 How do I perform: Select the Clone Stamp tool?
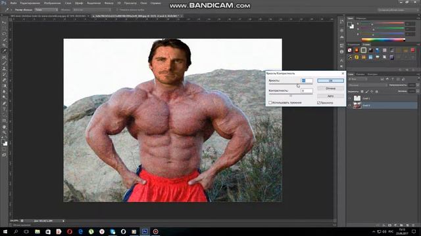(x=4, y=69)
